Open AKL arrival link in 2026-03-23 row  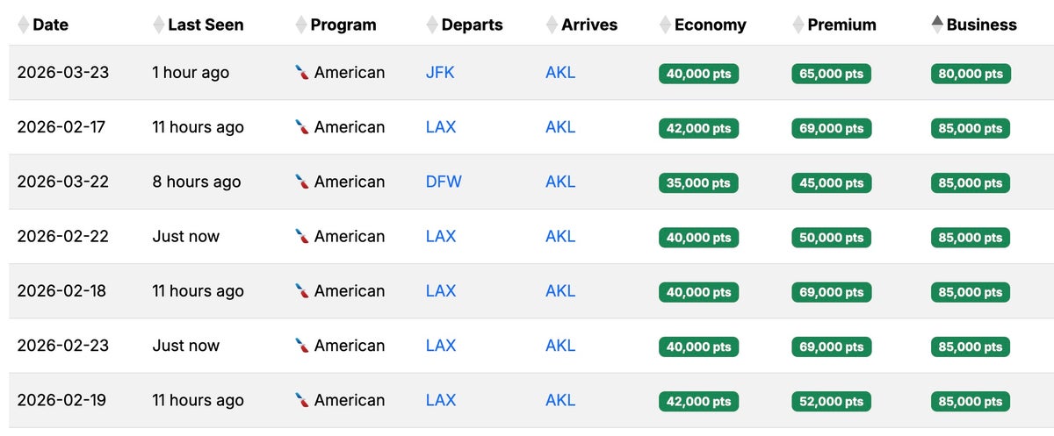(x=560, y=73)
